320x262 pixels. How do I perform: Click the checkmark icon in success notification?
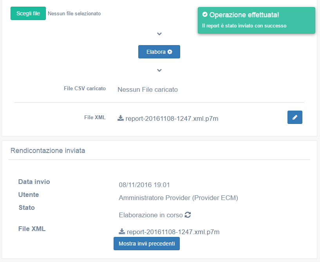(x=205, y=15)
